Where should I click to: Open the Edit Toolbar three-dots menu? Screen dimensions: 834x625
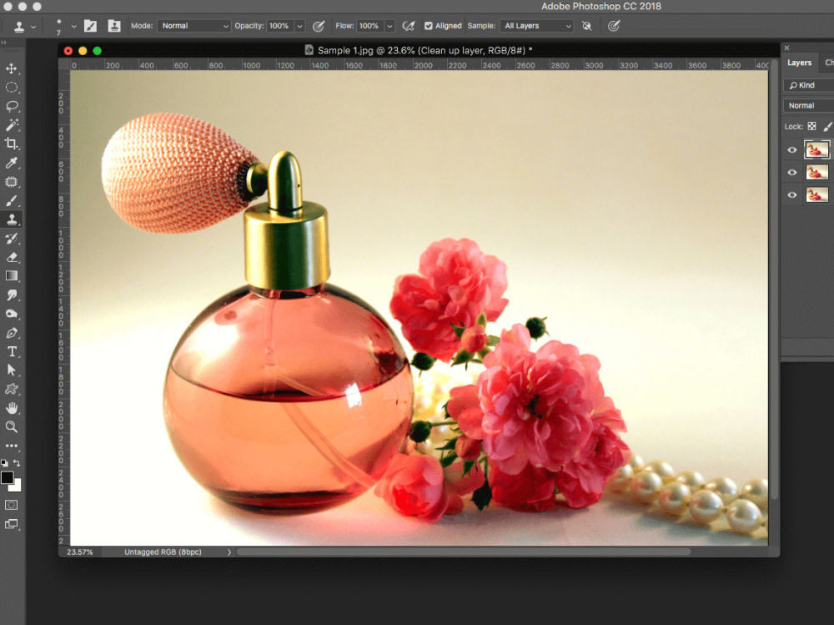tap(11, 446)
